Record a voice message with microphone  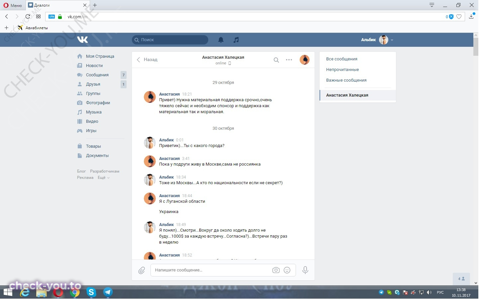pos(305,270)
